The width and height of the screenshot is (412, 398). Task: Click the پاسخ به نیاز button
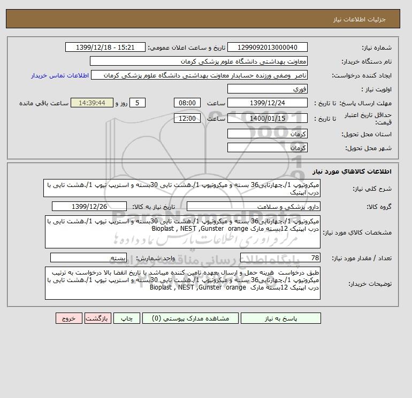(280, 318)
